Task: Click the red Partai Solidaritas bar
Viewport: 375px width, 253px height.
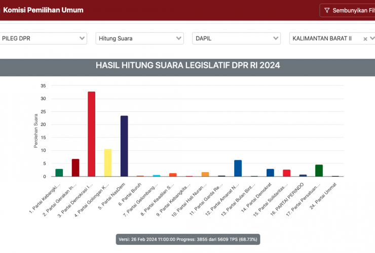Action: click(286, 173)
